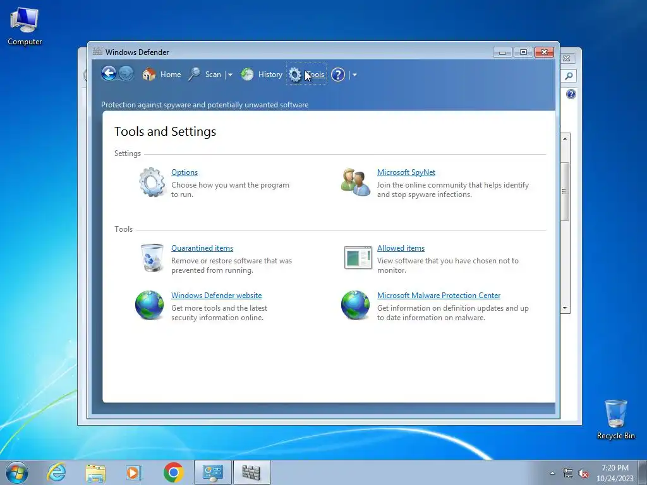The image size is (647, 485).
Task: Click the background window scrollbar thumb
Action: pyautogui.click(x=565, y=191)
